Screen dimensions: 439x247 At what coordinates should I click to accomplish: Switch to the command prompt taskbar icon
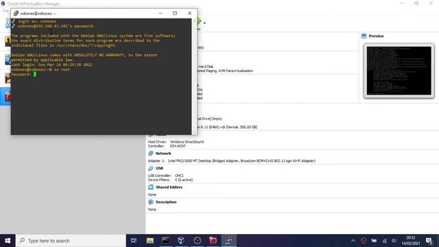click(x=165, y=241)
